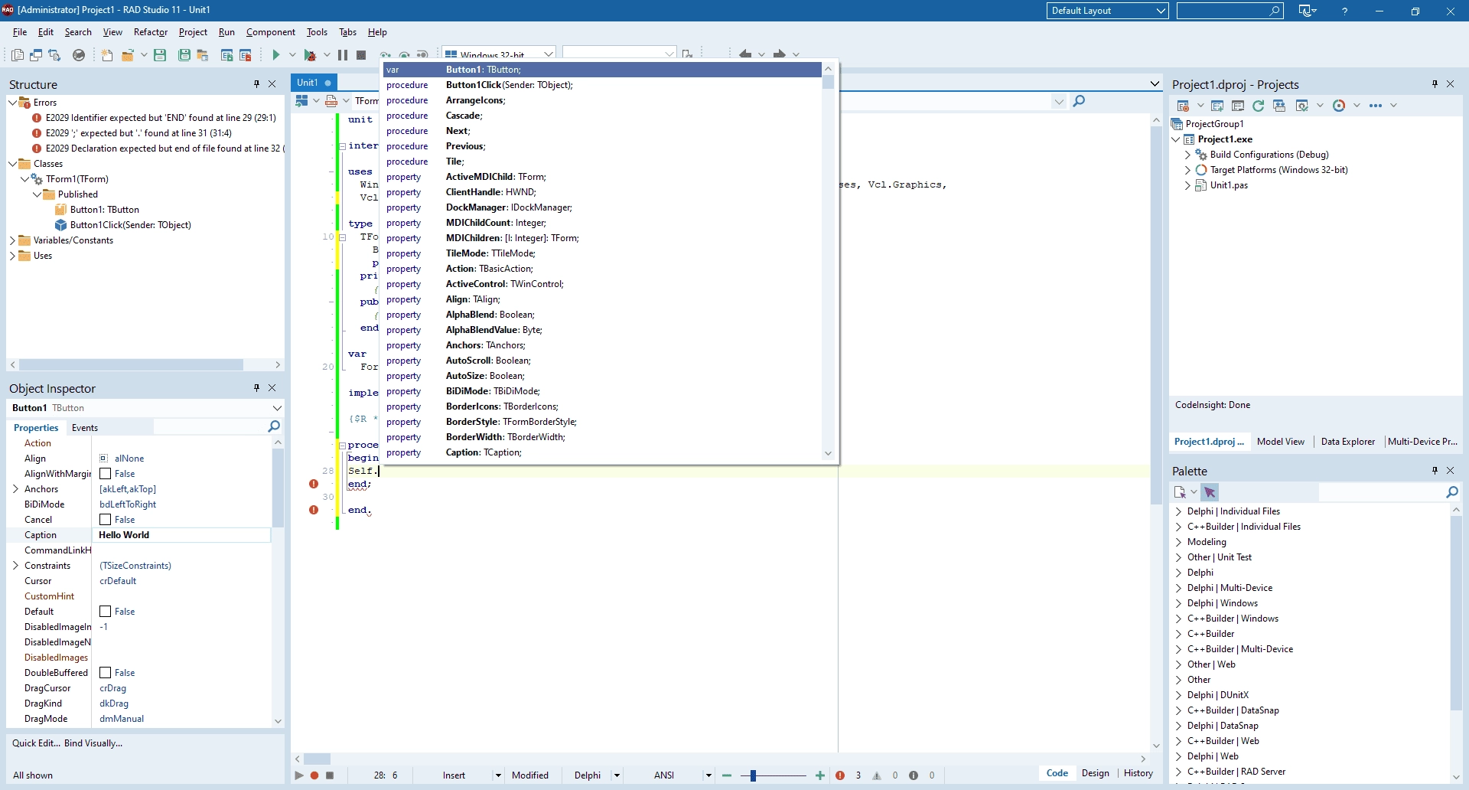The width and height of the screenshot is (1469, 790).
Task: Click the Pause toolbar button
Action: (x=343, y=55)
